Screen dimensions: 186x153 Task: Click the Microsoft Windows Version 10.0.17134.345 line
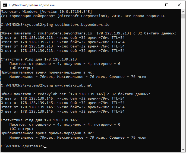click(x=46, y=12)
